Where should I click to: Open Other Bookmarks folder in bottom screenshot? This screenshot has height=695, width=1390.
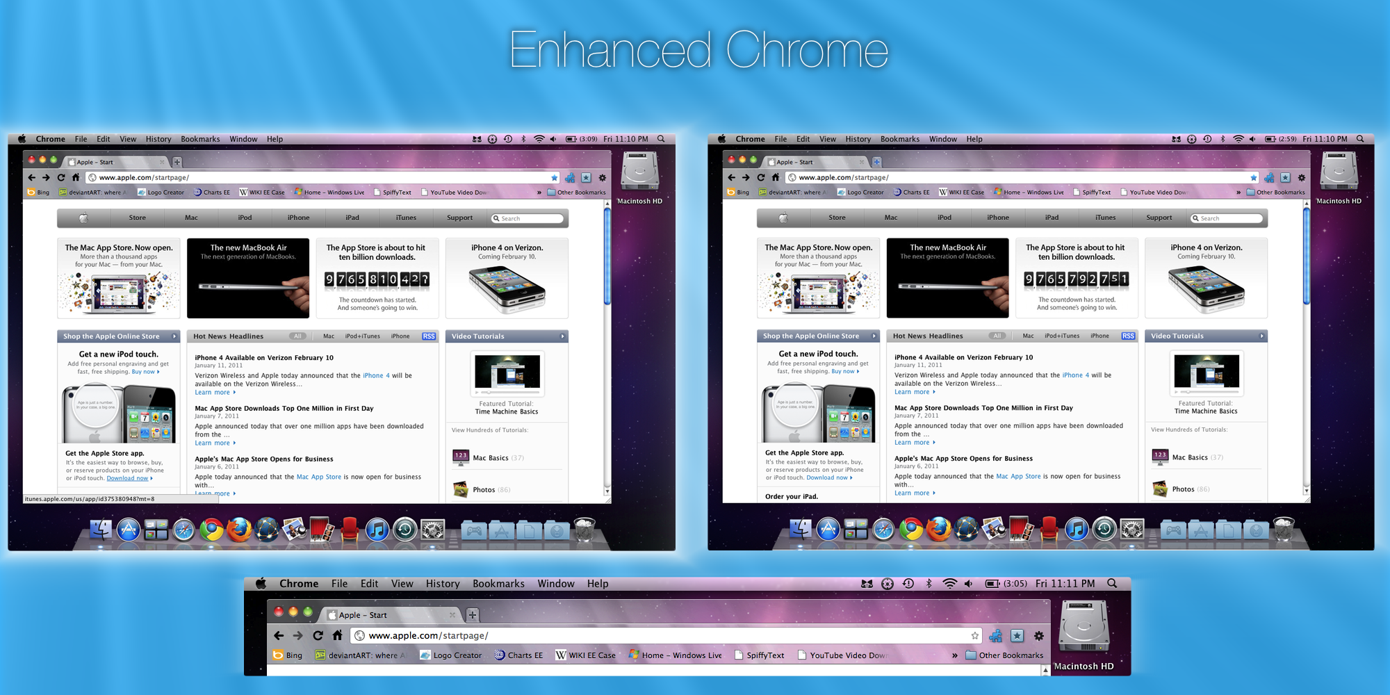coord(1004,655)
